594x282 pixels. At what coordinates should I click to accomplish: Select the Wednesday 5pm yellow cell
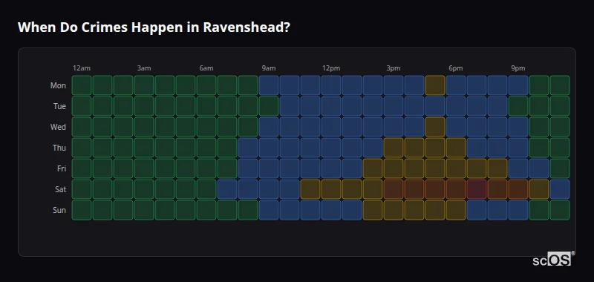click(x=435, y=127)
